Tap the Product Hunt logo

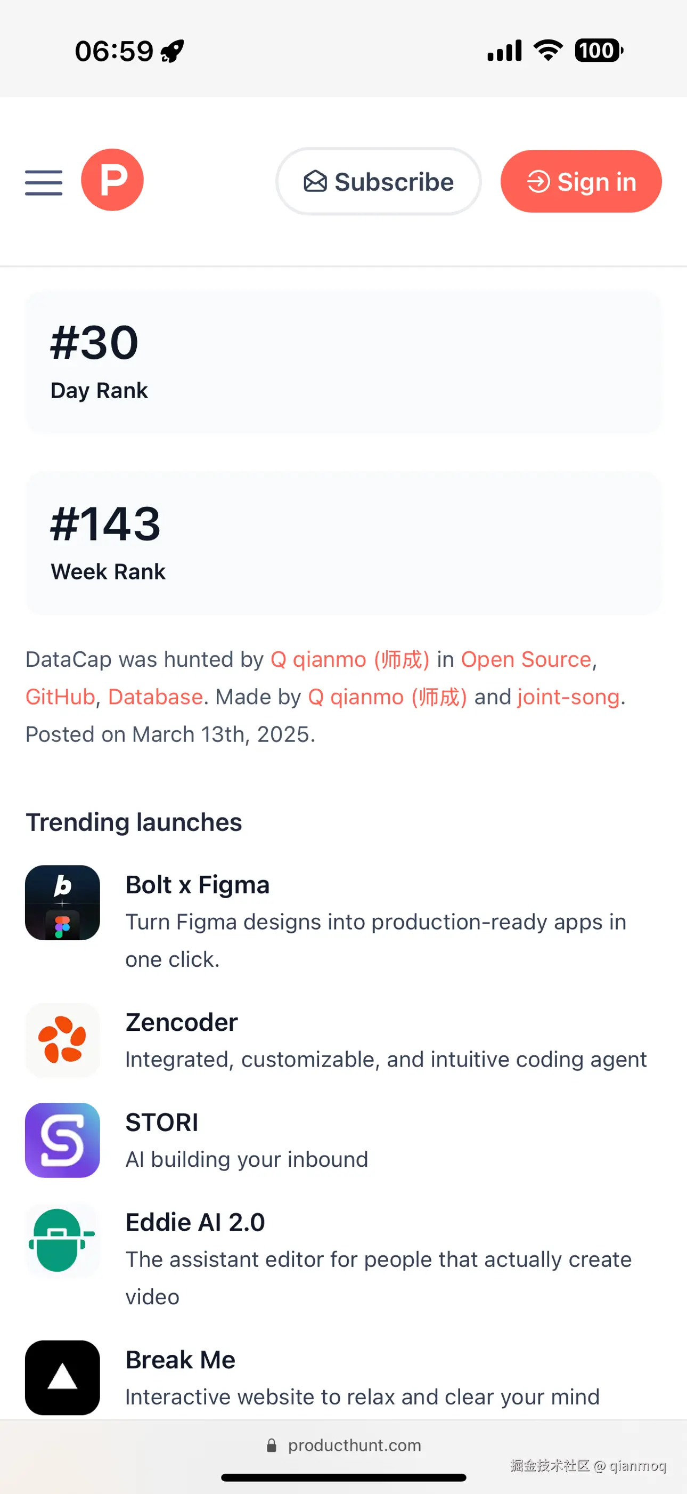(x=112, y=180)
